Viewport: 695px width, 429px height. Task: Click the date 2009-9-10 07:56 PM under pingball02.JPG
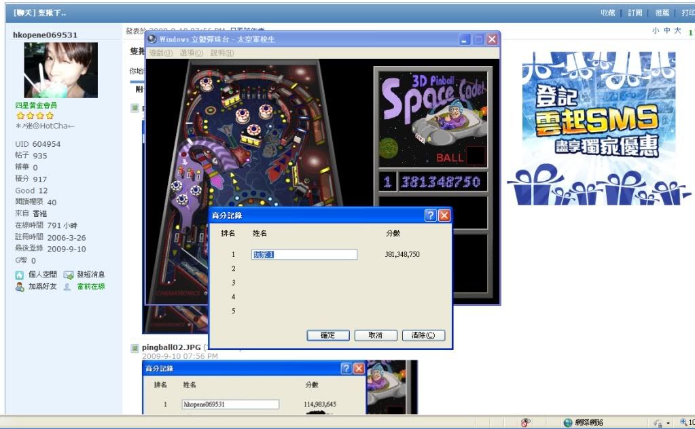pos(179,356)
